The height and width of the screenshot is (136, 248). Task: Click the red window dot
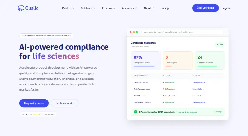(131, 32)
